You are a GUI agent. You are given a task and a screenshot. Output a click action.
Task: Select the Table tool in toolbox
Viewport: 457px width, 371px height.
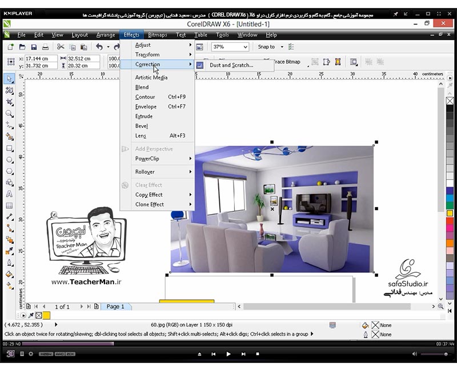coord(9,205)
